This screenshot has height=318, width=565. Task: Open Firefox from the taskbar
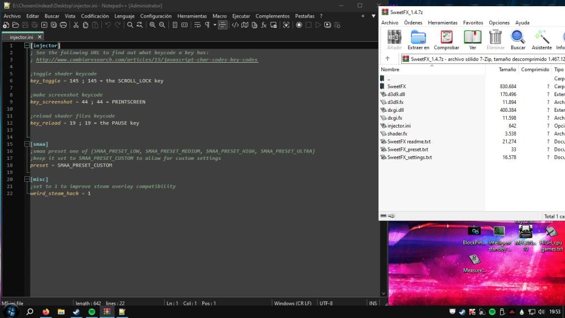coord(46,312)
